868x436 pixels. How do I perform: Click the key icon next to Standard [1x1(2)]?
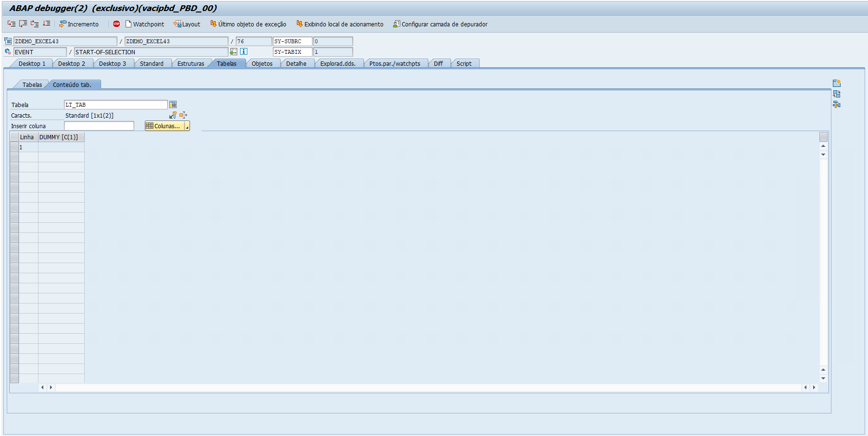172,115
